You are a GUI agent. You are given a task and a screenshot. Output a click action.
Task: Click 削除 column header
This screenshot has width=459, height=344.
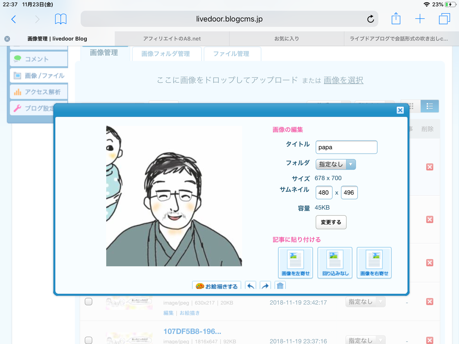[427, 129]
